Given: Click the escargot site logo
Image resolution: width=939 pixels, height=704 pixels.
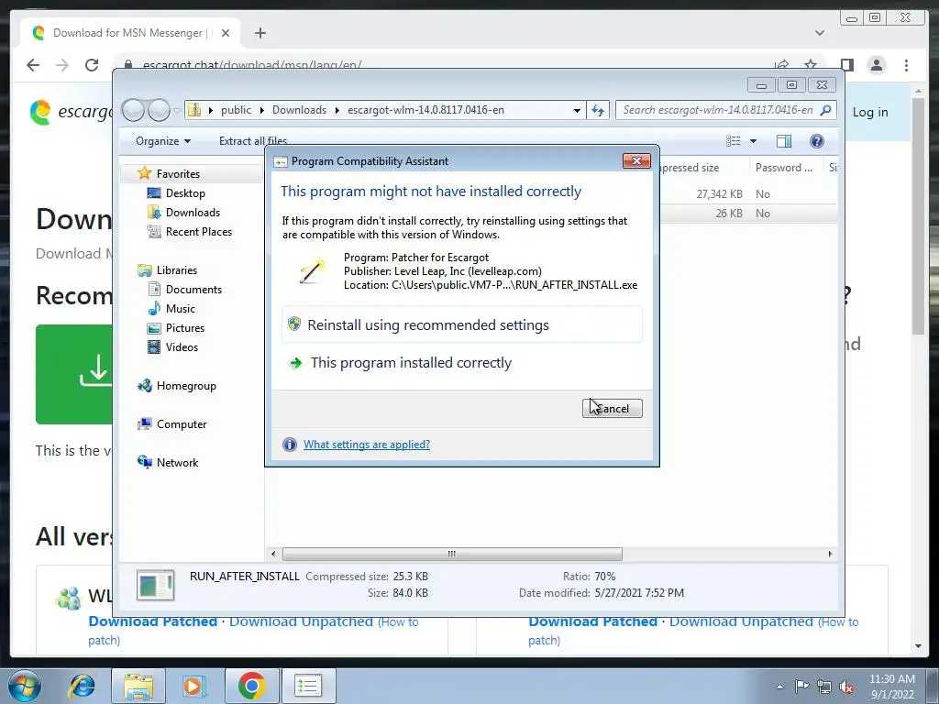Looking at the screenshot, I should coord(72,112).
